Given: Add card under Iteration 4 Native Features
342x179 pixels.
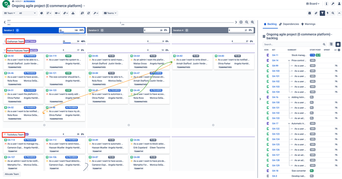Looking at the screenshot, I should pos(213,125).
